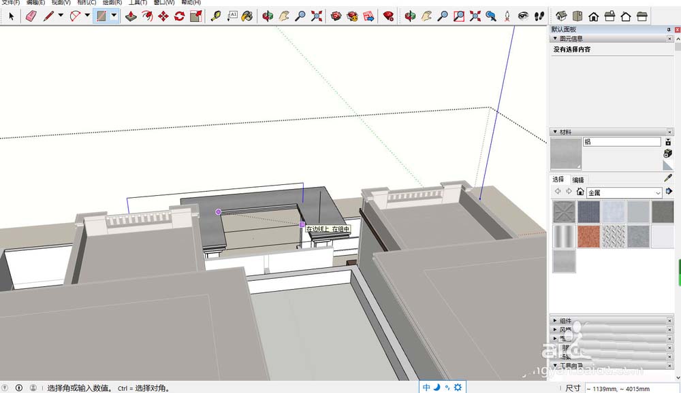The width and height of the screenshot is (681, 393).
Task: Select the Rotate tool
Action: [x=178, y=15]
